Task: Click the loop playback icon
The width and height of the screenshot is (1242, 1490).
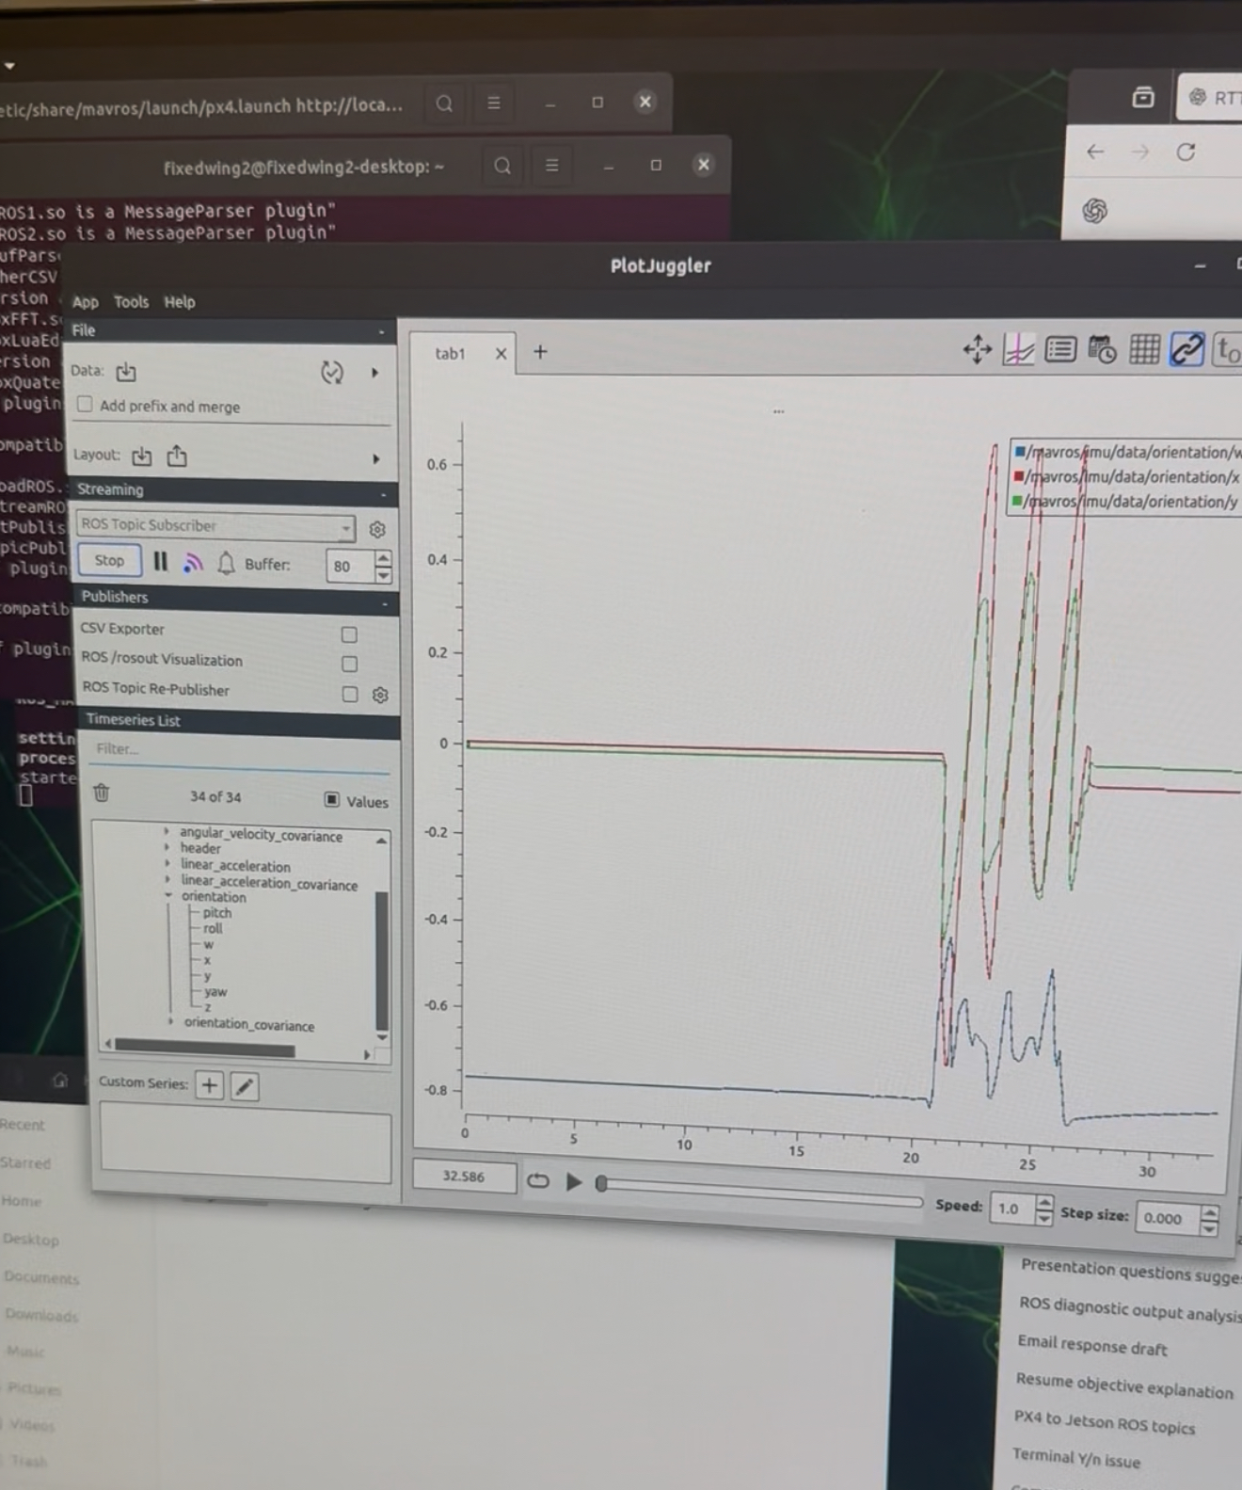Action: point(537,1180)
